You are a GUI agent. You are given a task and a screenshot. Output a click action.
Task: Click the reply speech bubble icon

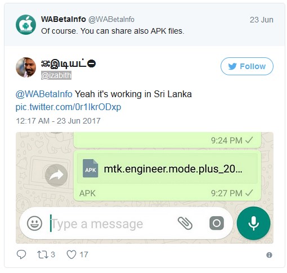click(x=21, y=254)
